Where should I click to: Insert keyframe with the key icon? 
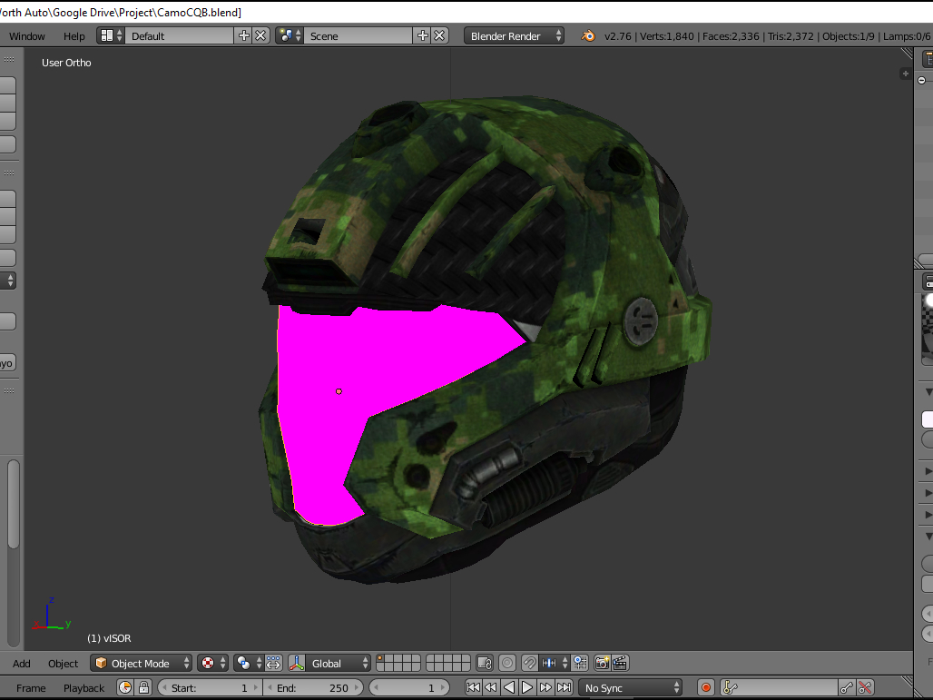click(847, 688)
